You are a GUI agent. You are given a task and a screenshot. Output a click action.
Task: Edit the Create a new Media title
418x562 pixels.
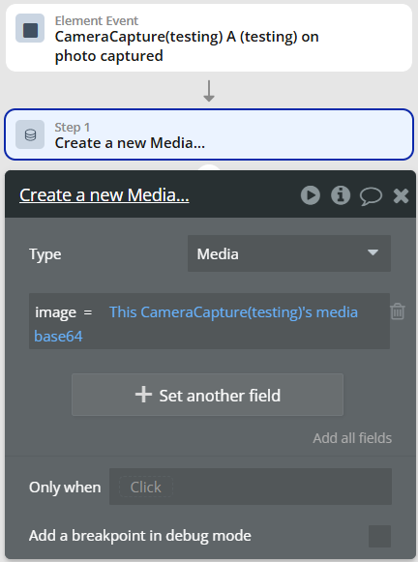[104, 195]
